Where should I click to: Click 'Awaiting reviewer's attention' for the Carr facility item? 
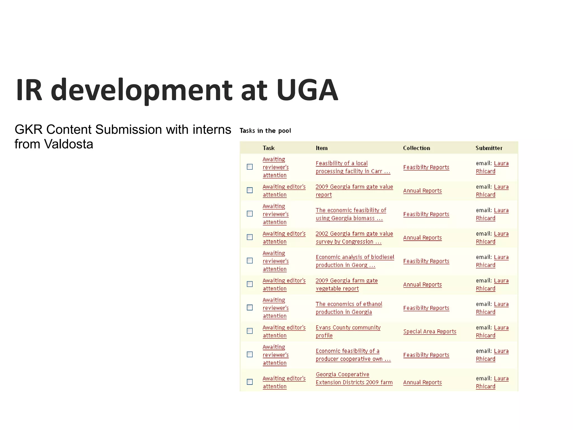[276, 167]
